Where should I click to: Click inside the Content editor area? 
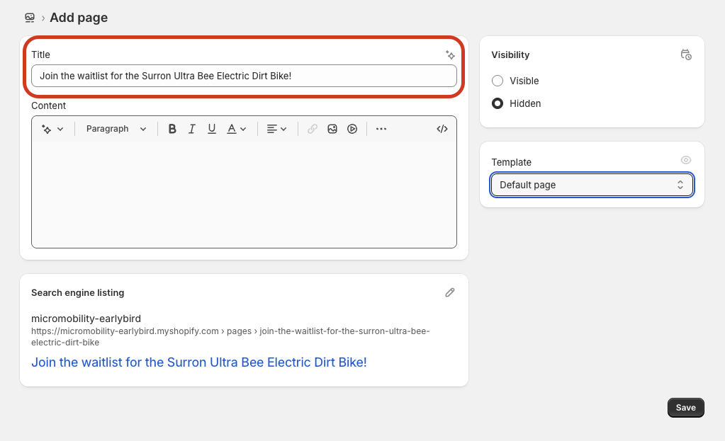(244, 195)
